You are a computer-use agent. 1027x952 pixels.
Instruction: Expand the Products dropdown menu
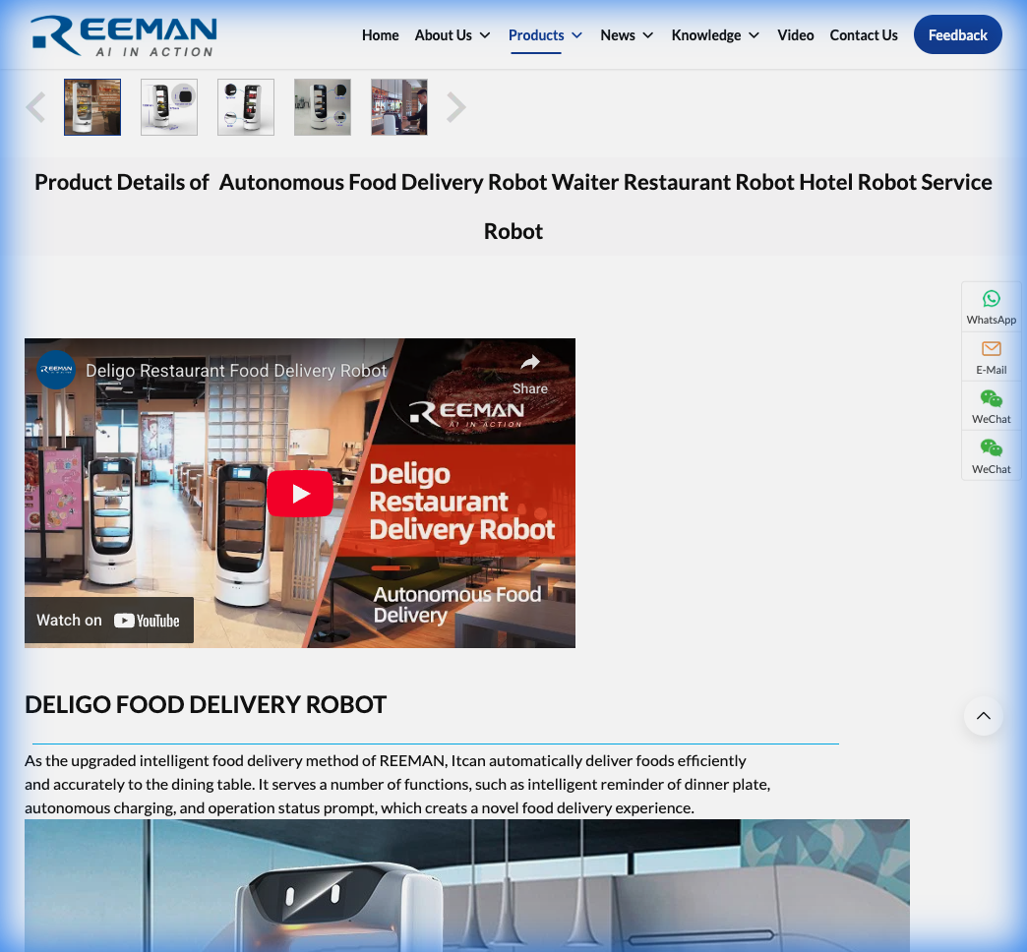click(545, 34)
